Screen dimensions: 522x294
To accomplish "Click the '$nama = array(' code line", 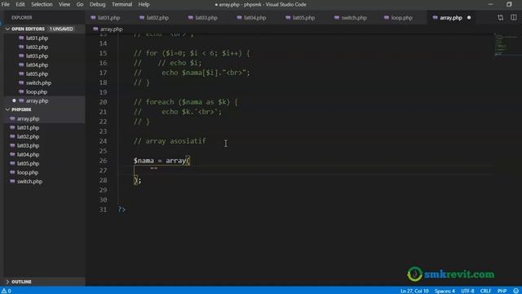I will [x=161, y=161].
